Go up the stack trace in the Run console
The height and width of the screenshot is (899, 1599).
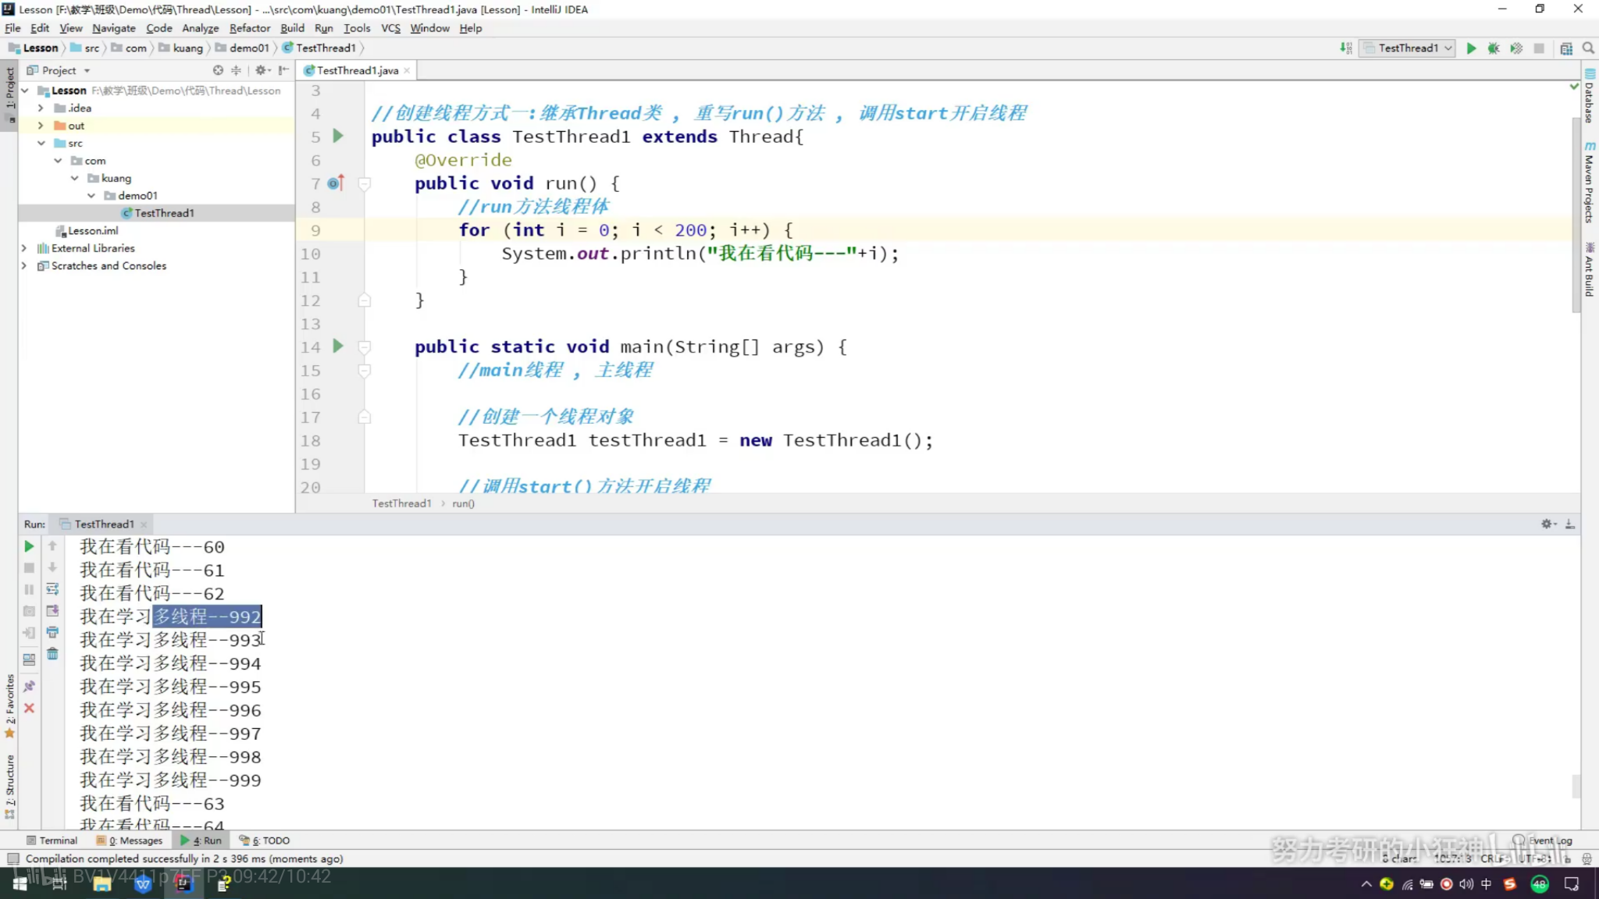click(x=52, y=546)
